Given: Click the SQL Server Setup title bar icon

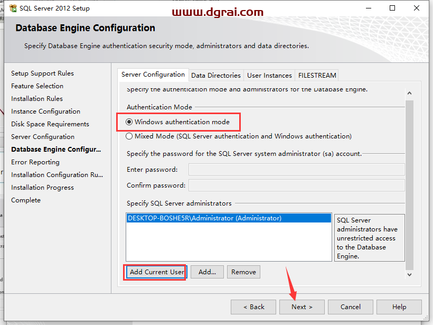Looking at the screenshot, I should [13, 8].
